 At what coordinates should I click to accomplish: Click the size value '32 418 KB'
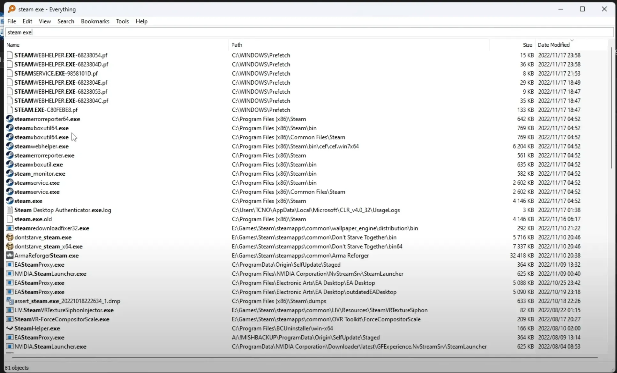coord(522,255)
